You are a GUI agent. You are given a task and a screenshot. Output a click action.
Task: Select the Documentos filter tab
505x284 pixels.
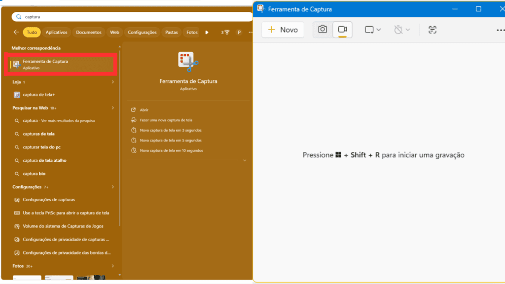pyautogui.click(x=89, y=32)
